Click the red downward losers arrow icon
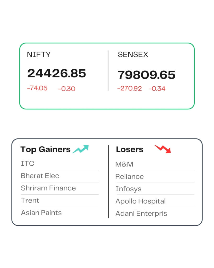This screenshot has height=268, width=214. 163,149
